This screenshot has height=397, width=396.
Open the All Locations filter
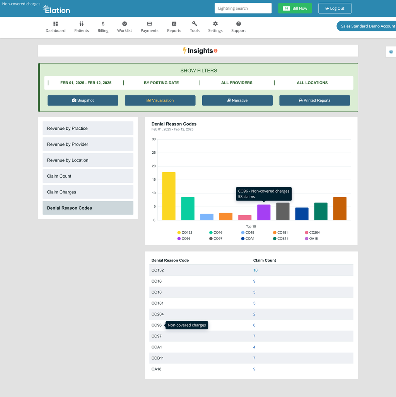(312, 83)
